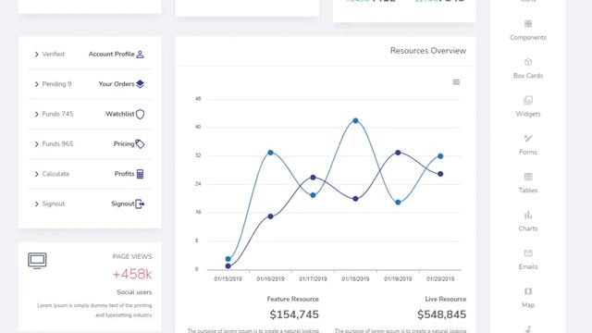592x333 pixels.
Task: Open the Forms pencil icon in sidebar
Action: (x=528, y=138)
